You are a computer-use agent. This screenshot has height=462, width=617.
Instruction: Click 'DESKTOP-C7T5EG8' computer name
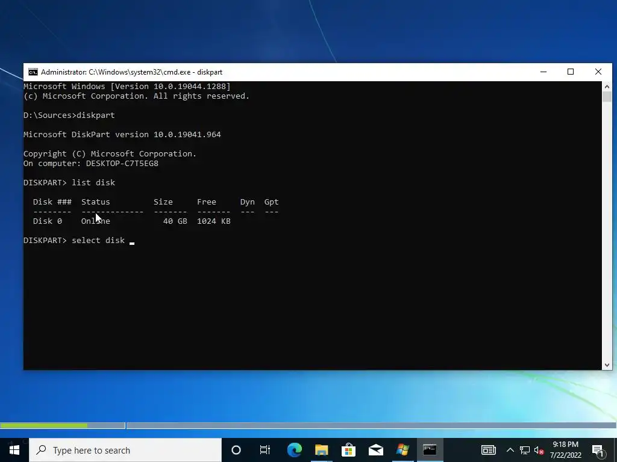coord(122,164)
